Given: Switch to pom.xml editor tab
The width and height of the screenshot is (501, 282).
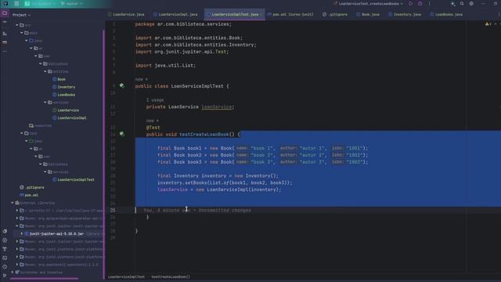Looking at the screenshot, I should pos(290,14).
